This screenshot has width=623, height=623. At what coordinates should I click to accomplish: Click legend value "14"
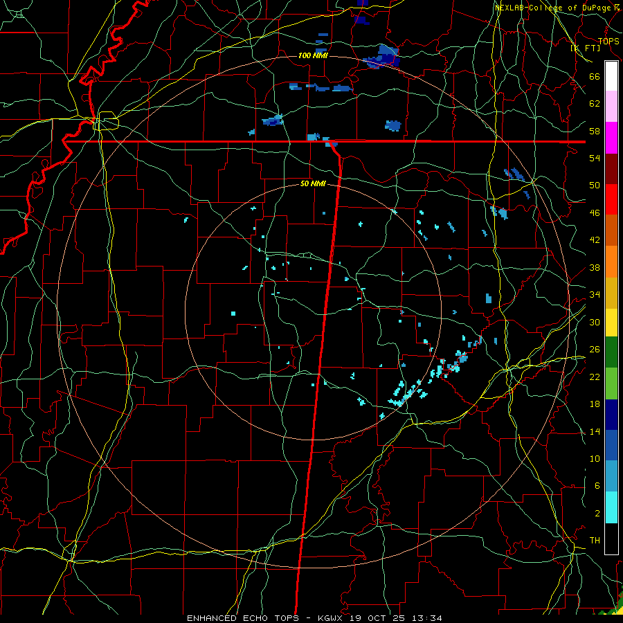(595, 431)
